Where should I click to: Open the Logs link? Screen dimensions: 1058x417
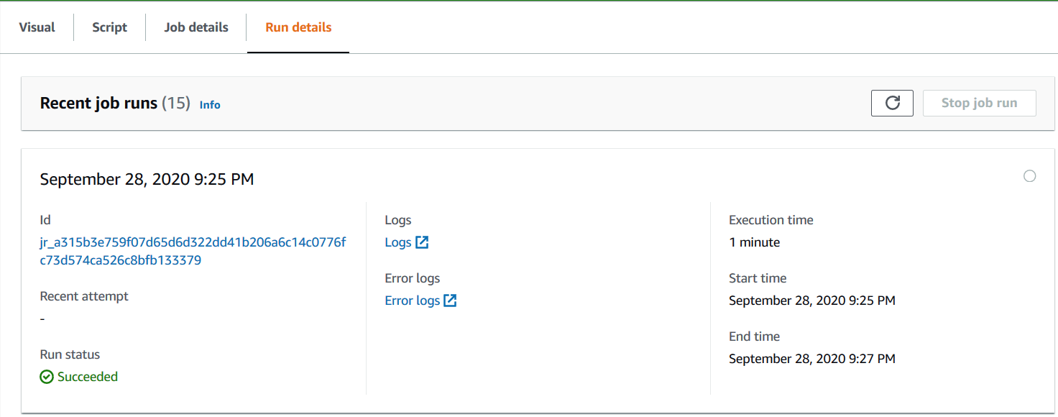[x=398, y=242]
